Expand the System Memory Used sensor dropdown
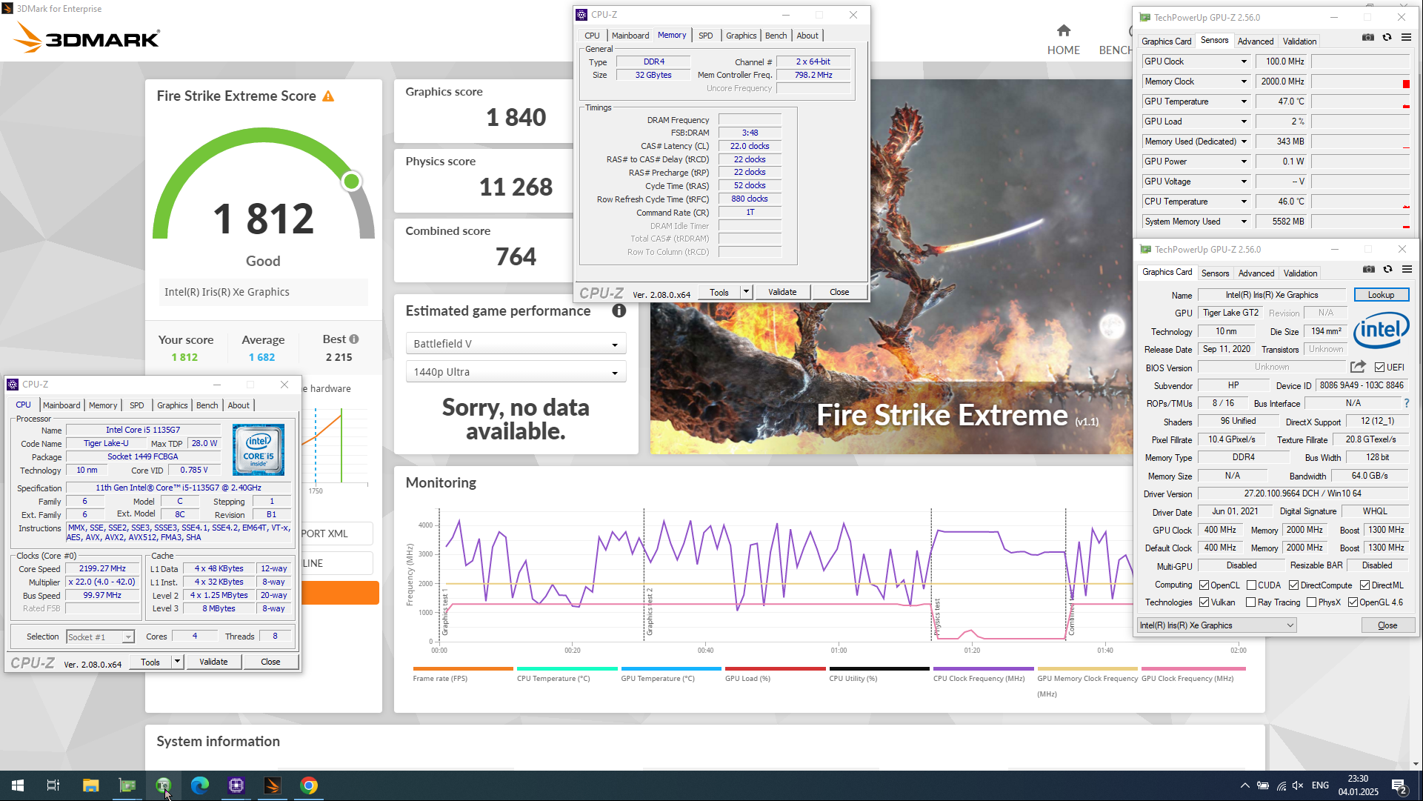1423x801 pixels. pyautogui.click(x=1244, y=222)
